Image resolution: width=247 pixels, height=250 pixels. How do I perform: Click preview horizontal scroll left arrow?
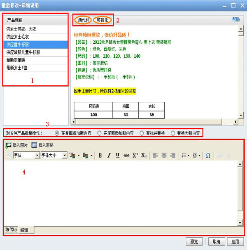pos(74,122)
